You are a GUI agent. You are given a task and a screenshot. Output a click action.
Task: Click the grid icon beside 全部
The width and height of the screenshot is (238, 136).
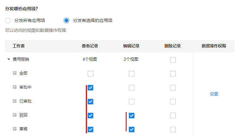[14, 73]
